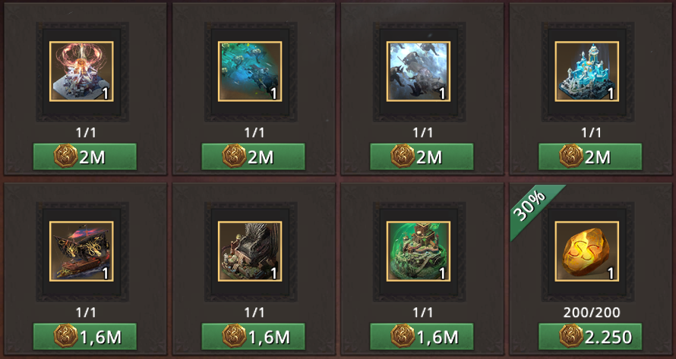Image resolution: width=676 pixels, height=359 pixels.
Task: Click the 1/1 stock label under ice palace
Action: coord(591,133)
